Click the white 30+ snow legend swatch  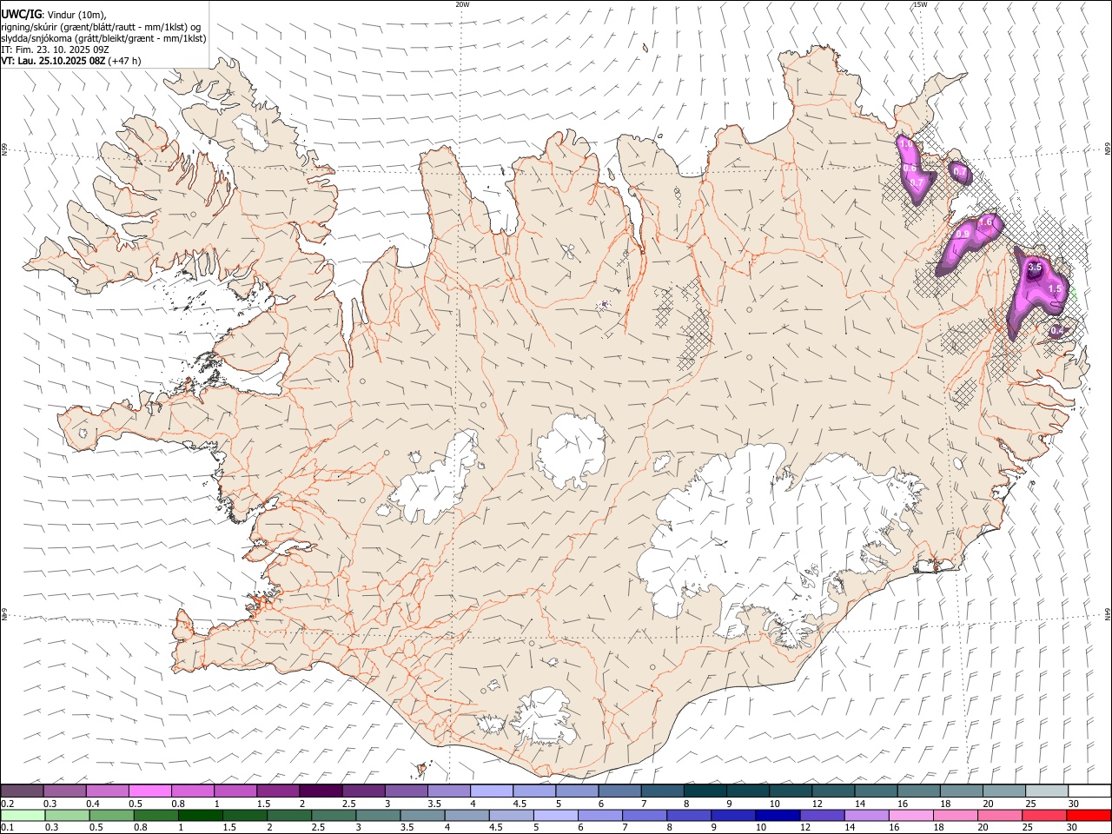(1089, 791)
